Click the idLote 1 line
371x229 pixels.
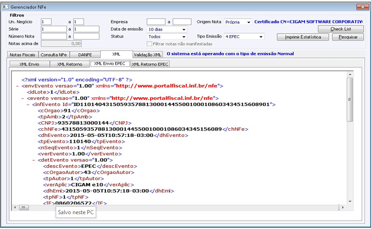(x=53, y=92)
